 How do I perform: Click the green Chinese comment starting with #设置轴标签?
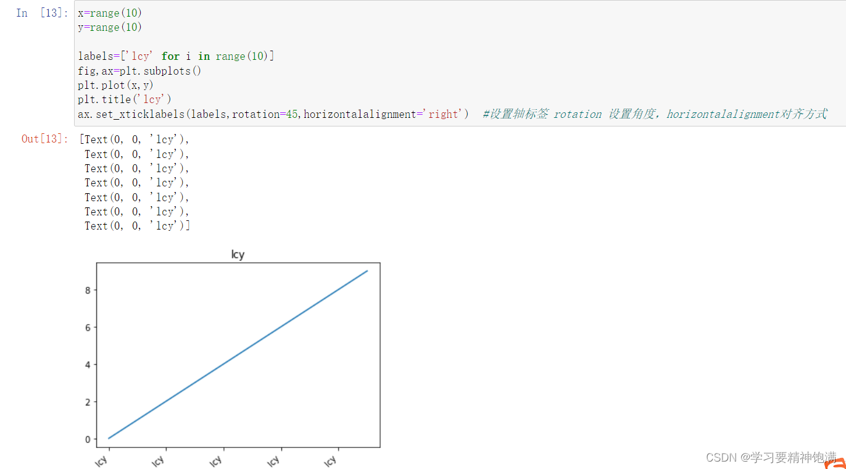click(655, 114)
